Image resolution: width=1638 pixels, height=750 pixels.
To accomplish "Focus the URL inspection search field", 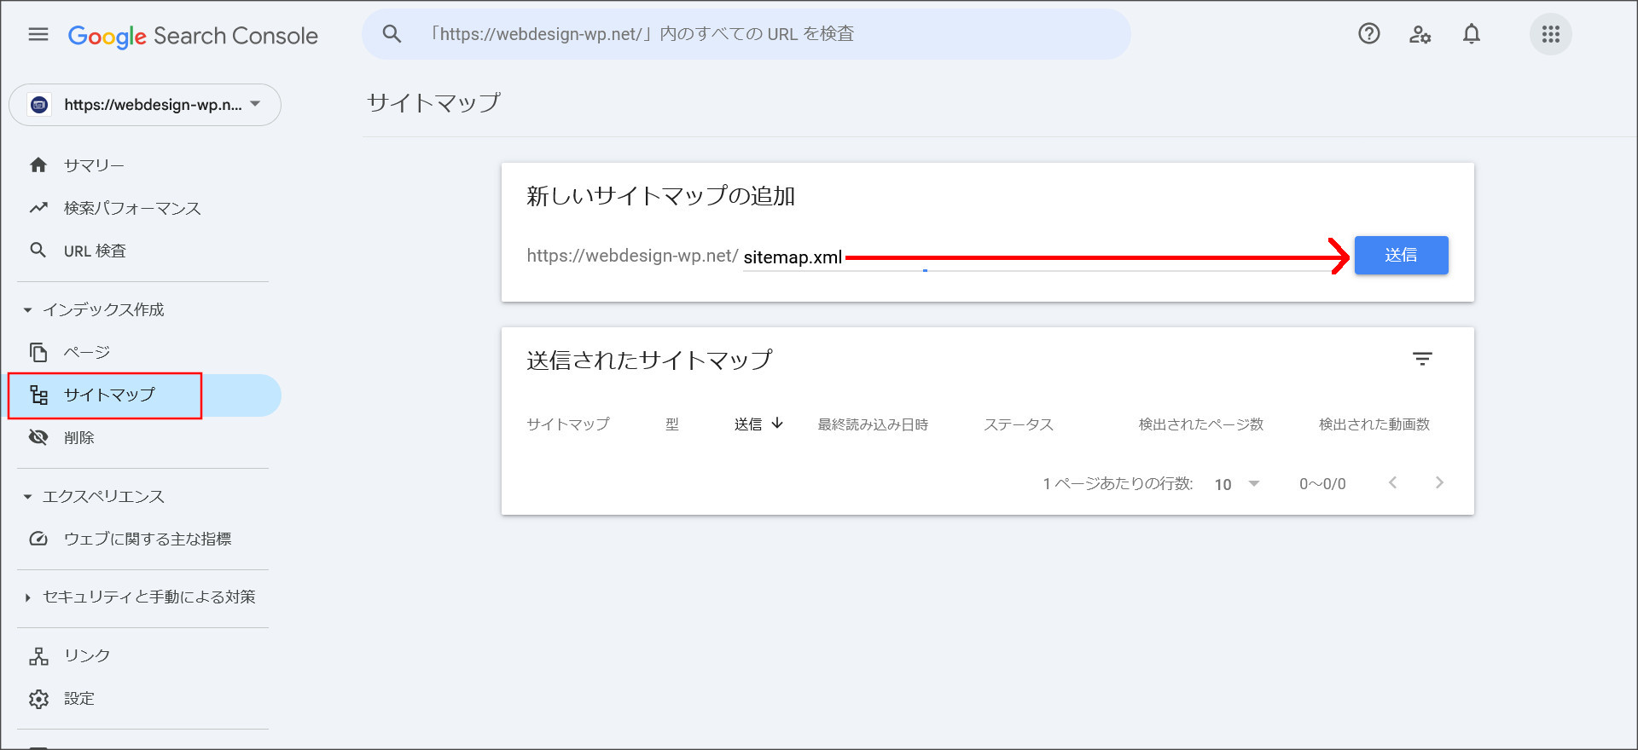I will point(746,34).
